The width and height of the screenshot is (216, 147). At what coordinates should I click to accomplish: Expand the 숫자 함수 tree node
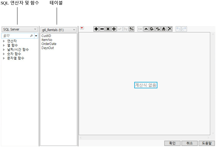[x=4, y=54]
